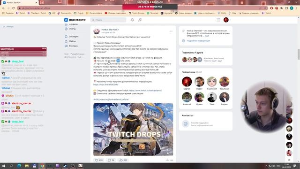This screenshot has width=300, height=169.
Task: Open the profile avatar menu in header
Action: [226, 20]
